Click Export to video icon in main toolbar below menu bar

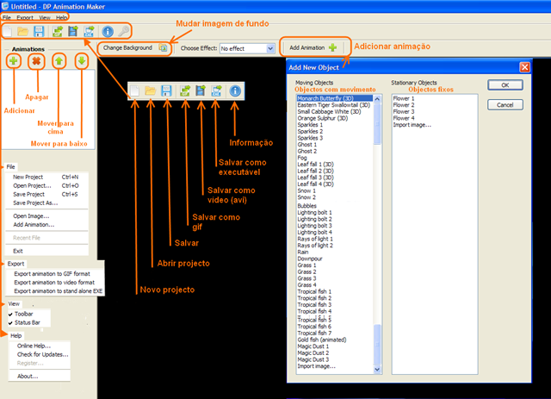[x=73, y=32]
